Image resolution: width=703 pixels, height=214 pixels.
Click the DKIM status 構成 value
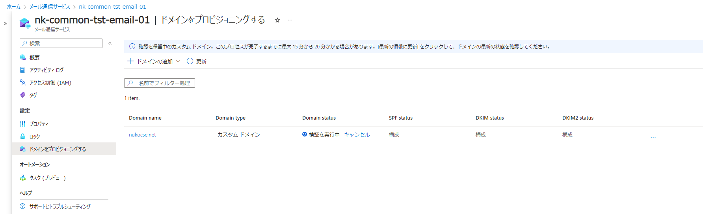pyautogui.click(x=481, y=135)
